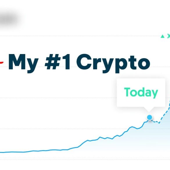Click the topmost dotted gridline
The image size is (170, 170).
(80, 36)
